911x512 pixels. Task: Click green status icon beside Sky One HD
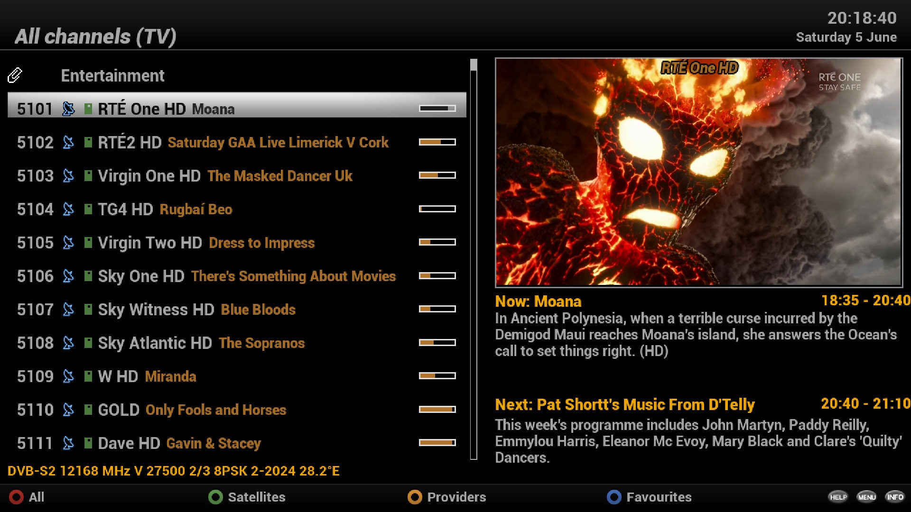point(88,276)
